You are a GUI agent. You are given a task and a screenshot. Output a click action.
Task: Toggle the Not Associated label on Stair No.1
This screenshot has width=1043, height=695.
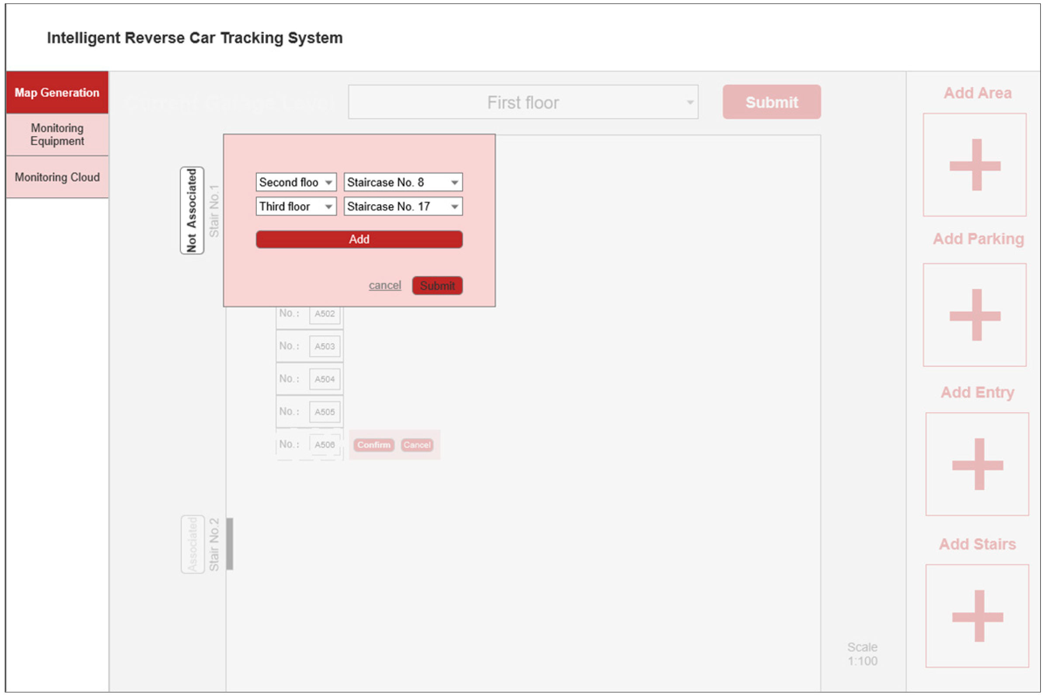[x=192, y=210]
